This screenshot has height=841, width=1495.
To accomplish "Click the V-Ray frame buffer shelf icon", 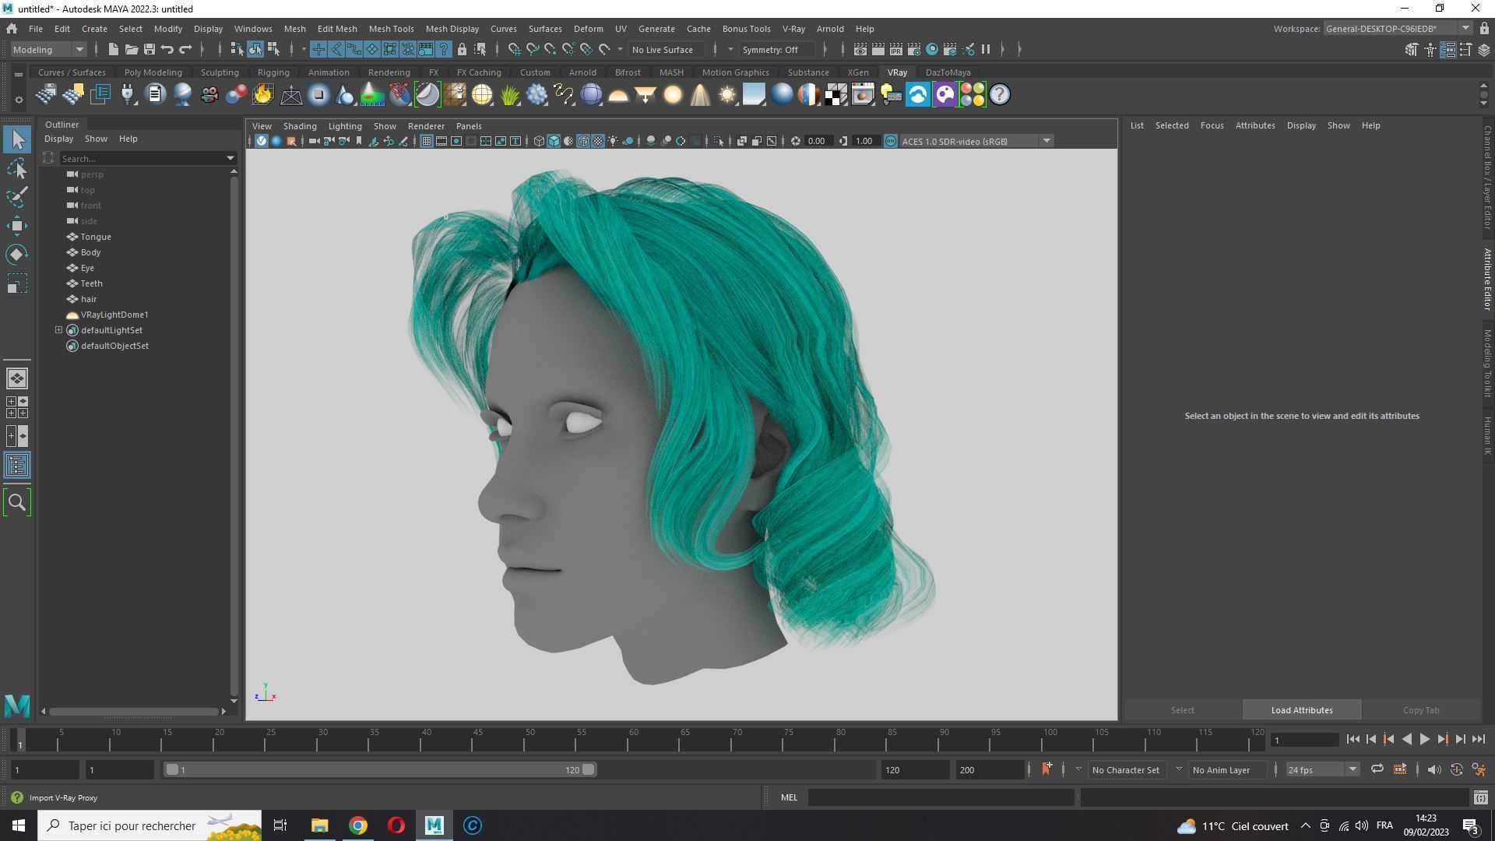I will click(x=863, y=95).
